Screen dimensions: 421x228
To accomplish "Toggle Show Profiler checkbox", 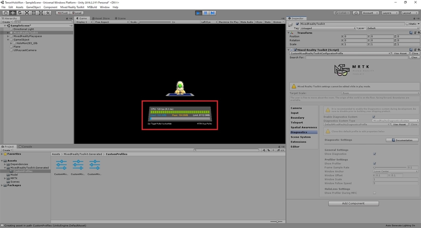I will pyautogui.click(x=375, y=163).
